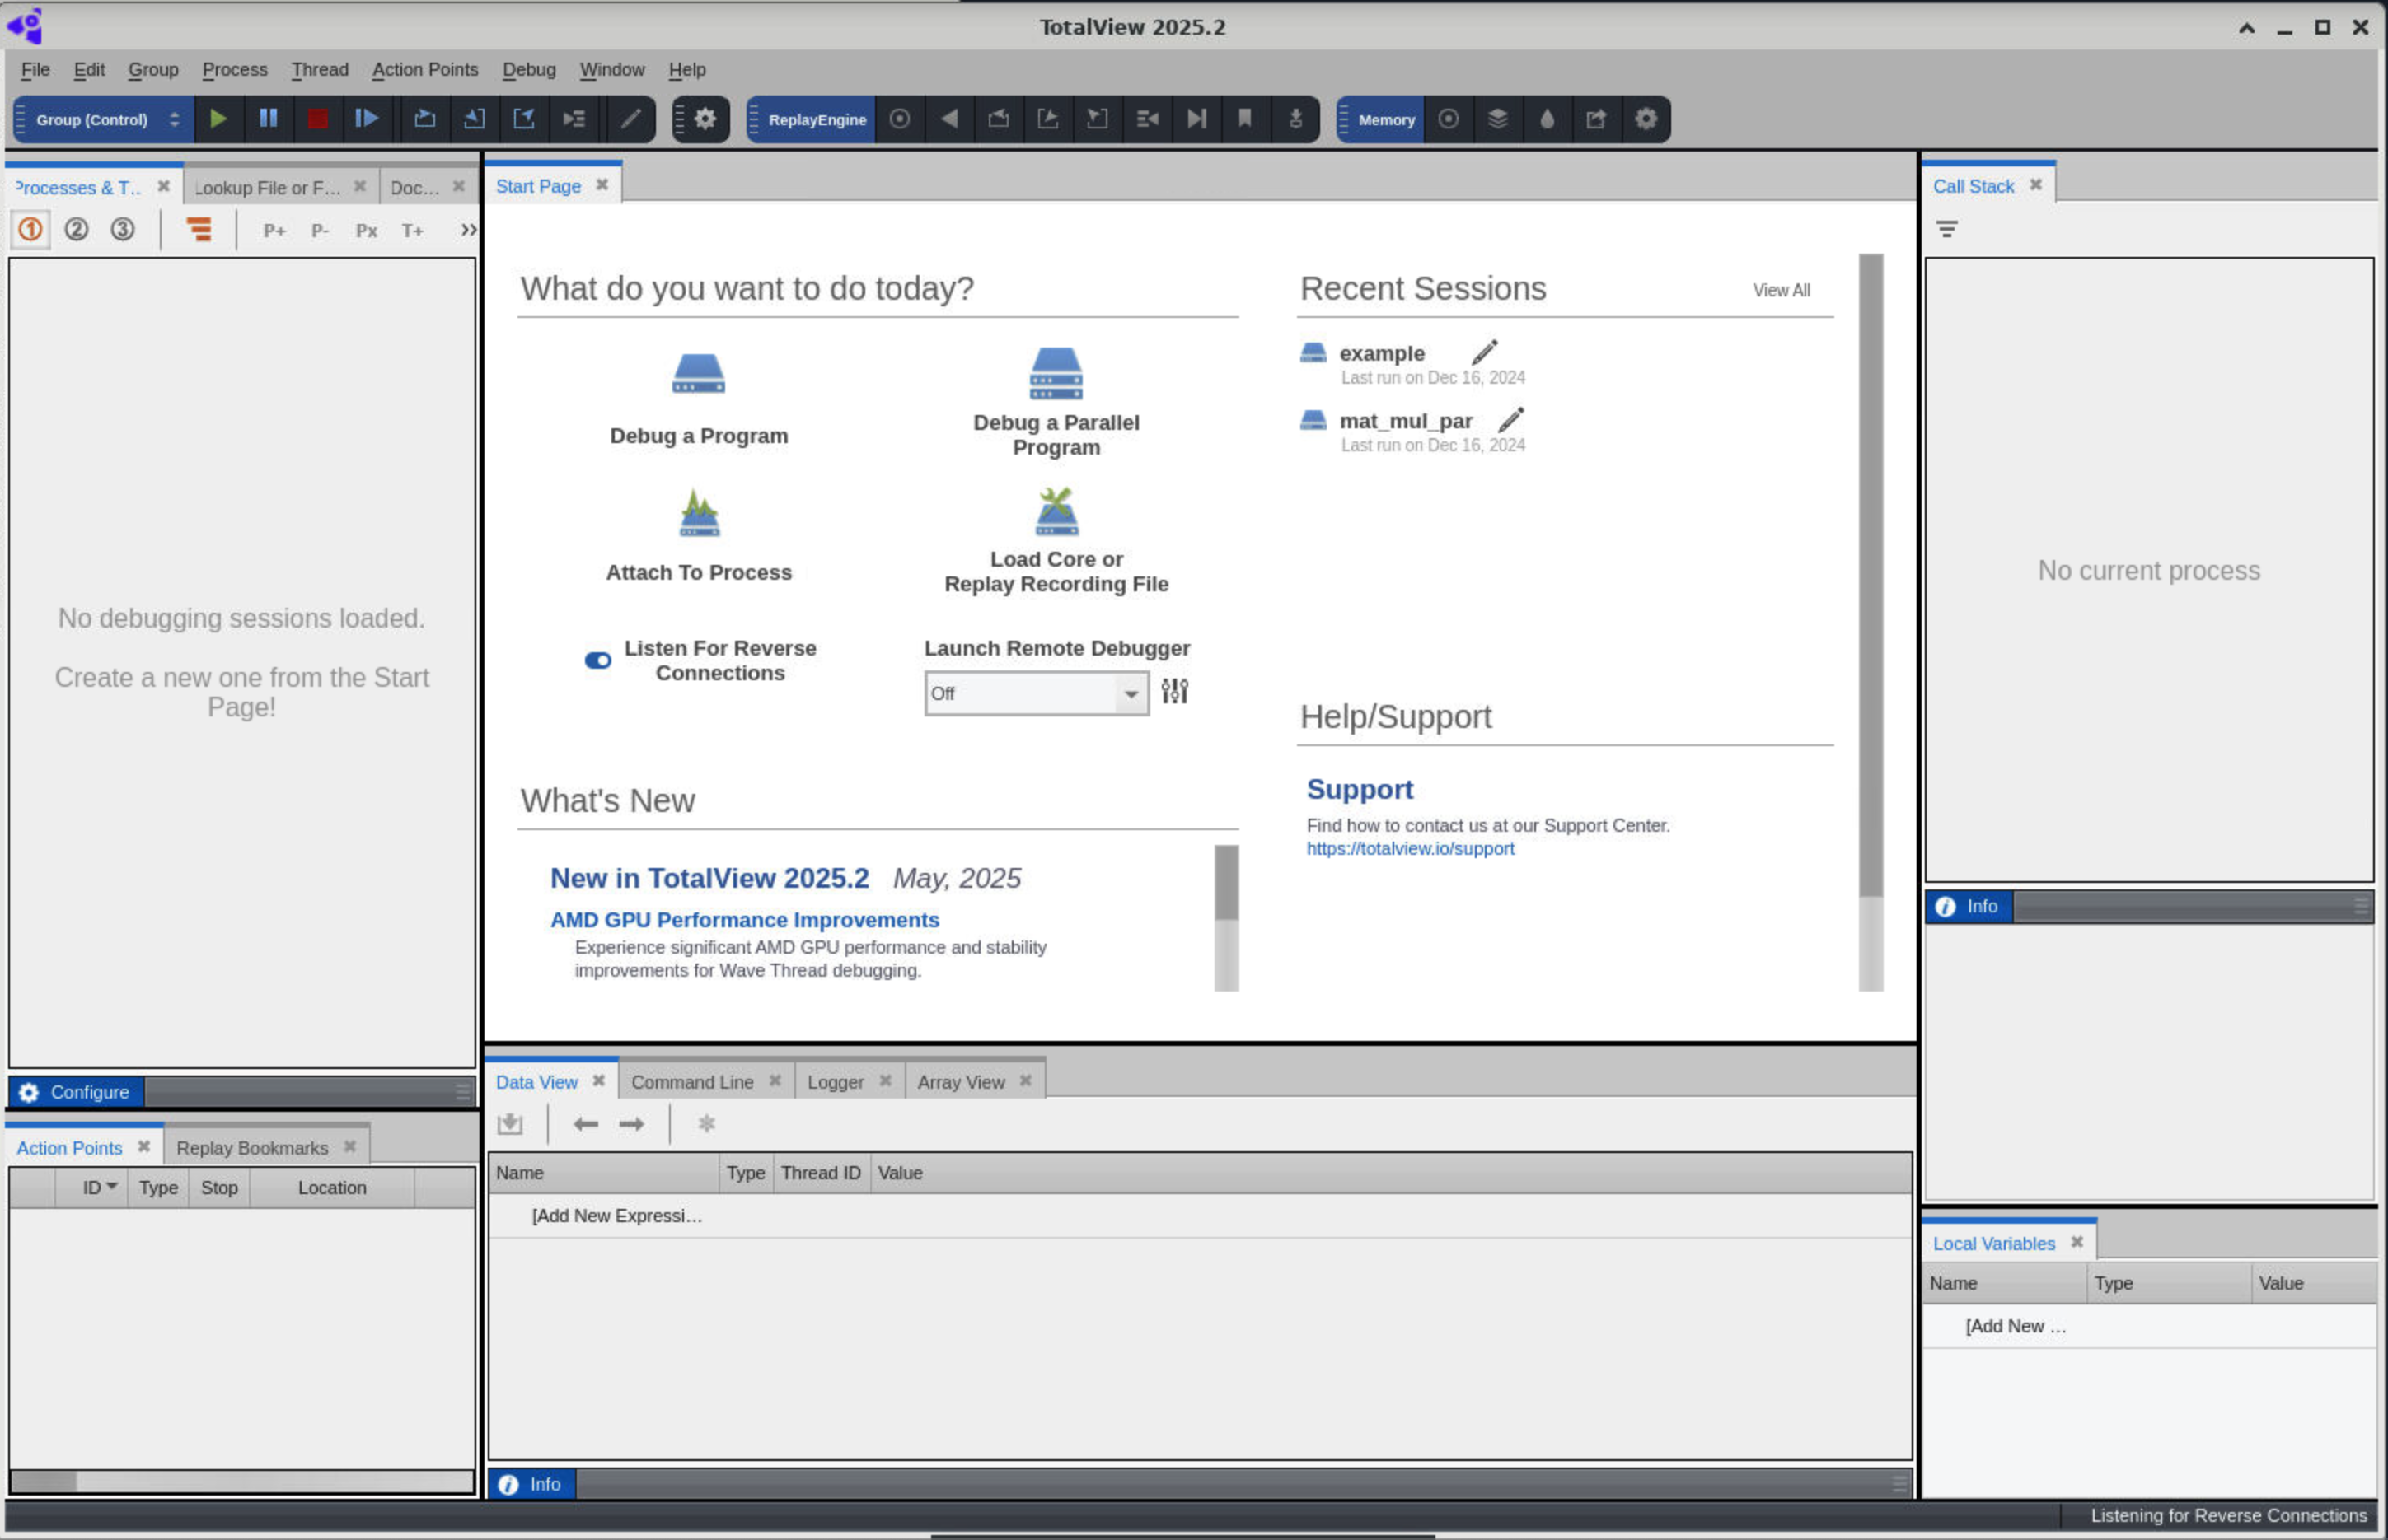Screen dimensions: 2388x1540
Task: Open the Action Points menu
Action: point(424,69)
